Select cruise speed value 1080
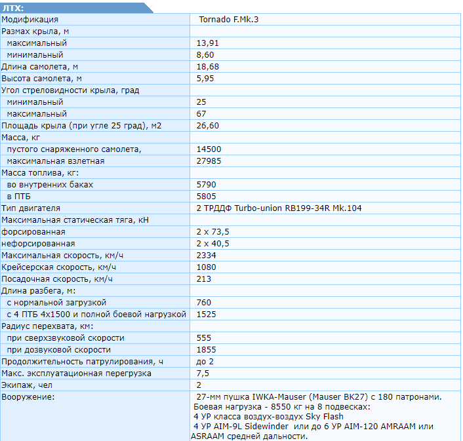Image resolution: width=463 pixels, height=441 pixels. point(207,267)
